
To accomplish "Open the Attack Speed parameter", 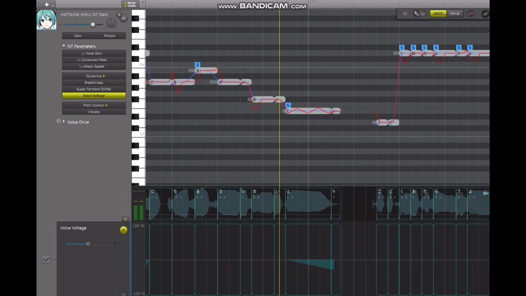I will [94, 66].
